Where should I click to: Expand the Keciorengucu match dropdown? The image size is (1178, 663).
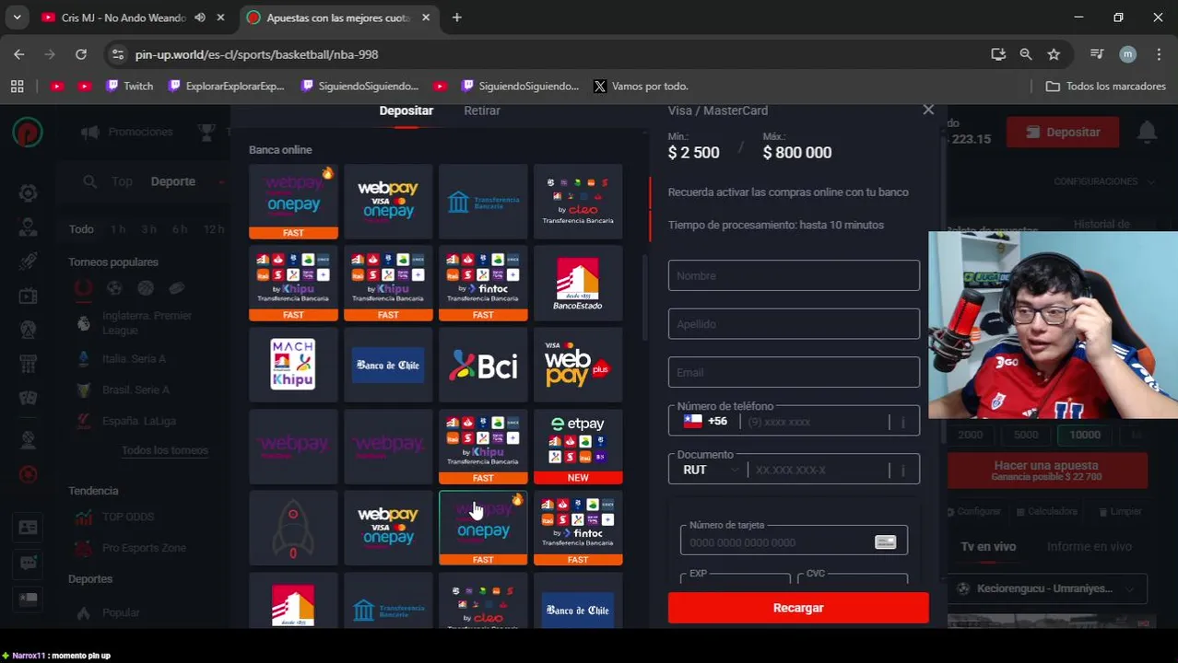(1050, 588)
